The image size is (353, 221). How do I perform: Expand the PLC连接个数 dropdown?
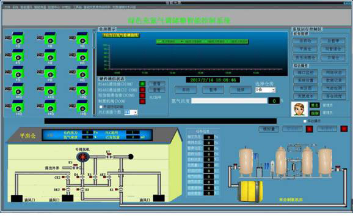[x=131, y=112]
